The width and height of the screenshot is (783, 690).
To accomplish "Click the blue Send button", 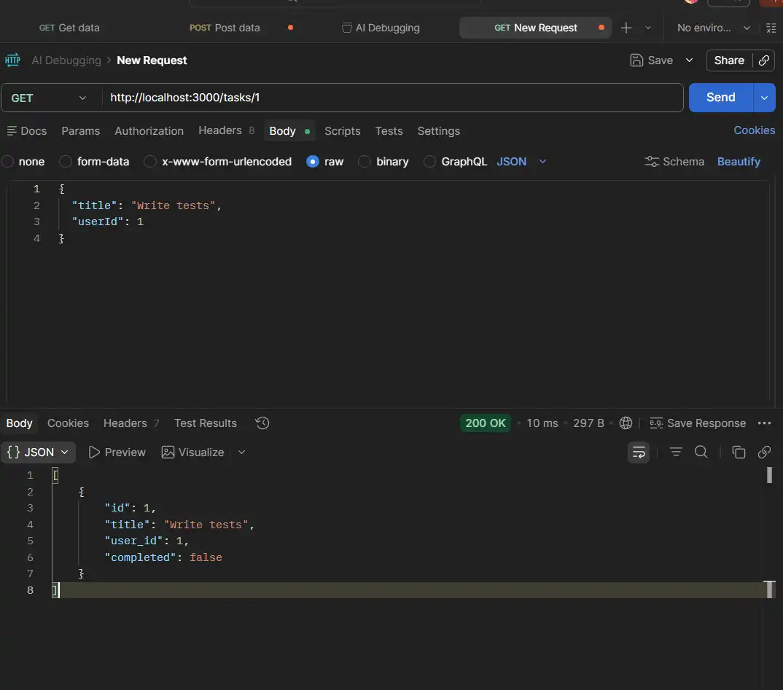I will (720, 98).
